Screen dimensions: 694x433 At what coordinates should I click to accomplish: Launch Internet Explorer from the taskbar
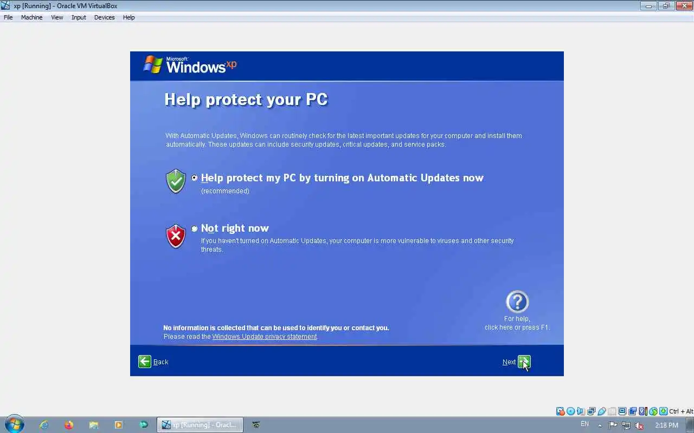click(x=44, y=425)
